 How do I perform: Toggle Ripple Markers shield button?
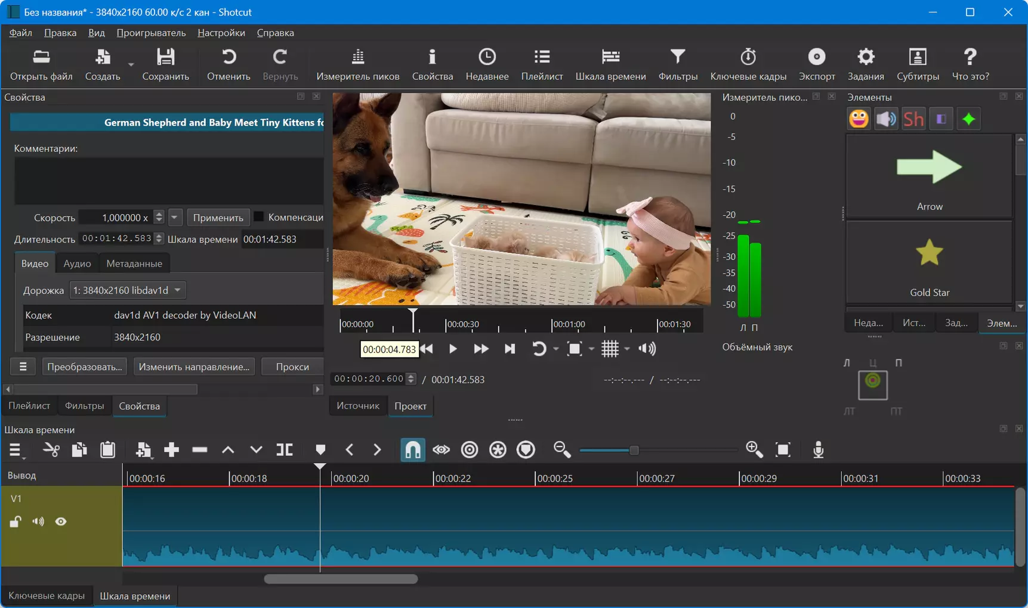pyautogui.click(x=526, y=449)
